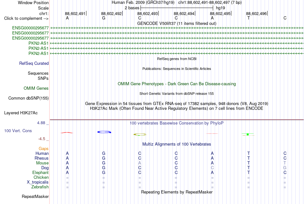Screen dimensions: 304x204
Task: Click the Mouse species label
Action: (42, 163)
